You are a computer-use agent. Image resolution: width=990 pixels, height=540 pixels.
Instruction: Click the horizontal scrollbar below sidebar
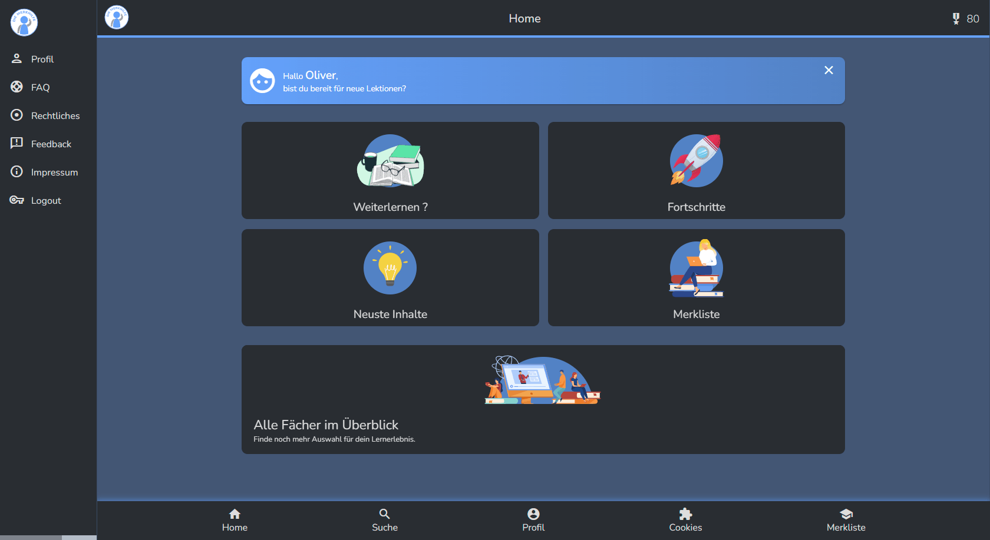(x=31, y=537)
